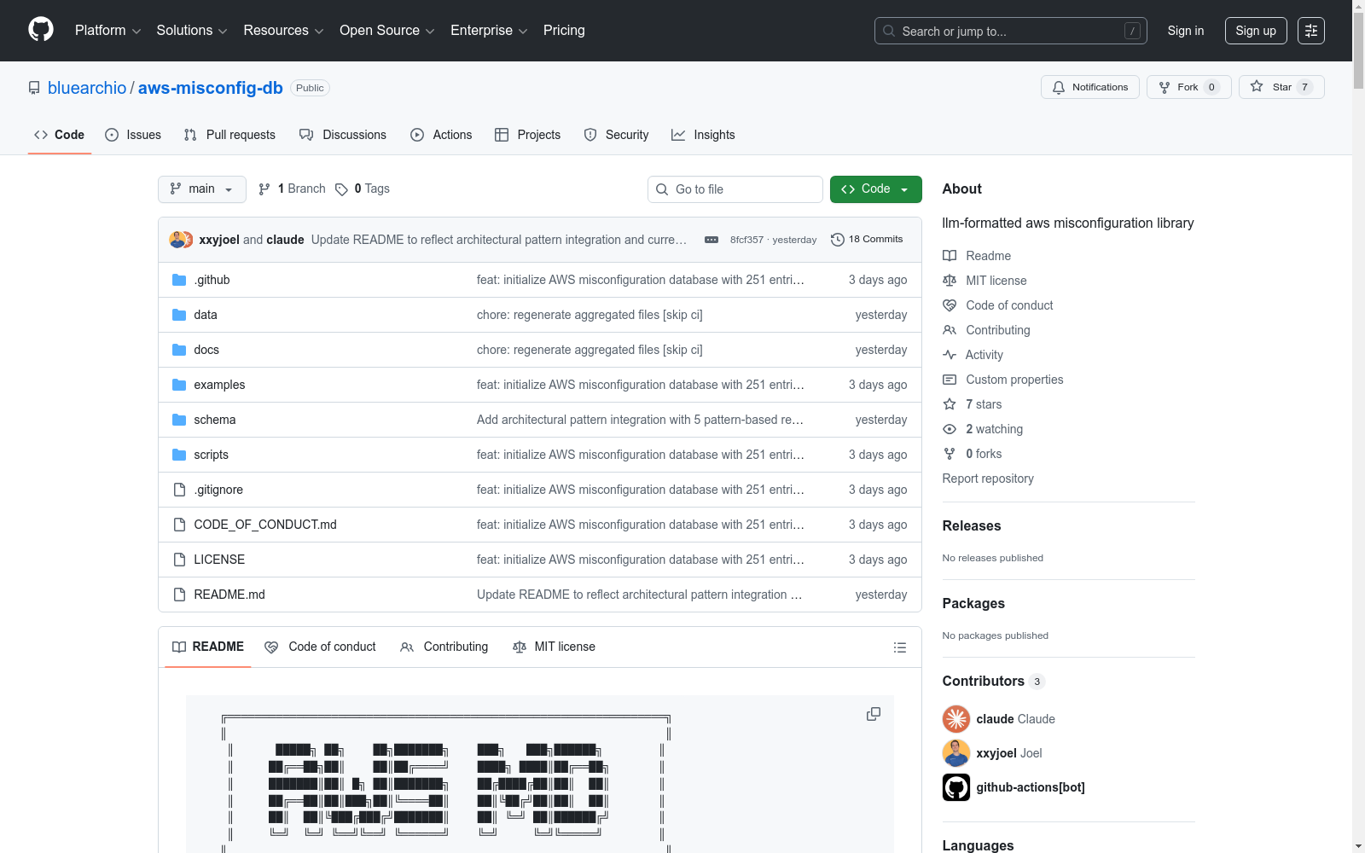
Task: Open the schema folder icon
Action: pyautogui.click(x=179, y=420)
